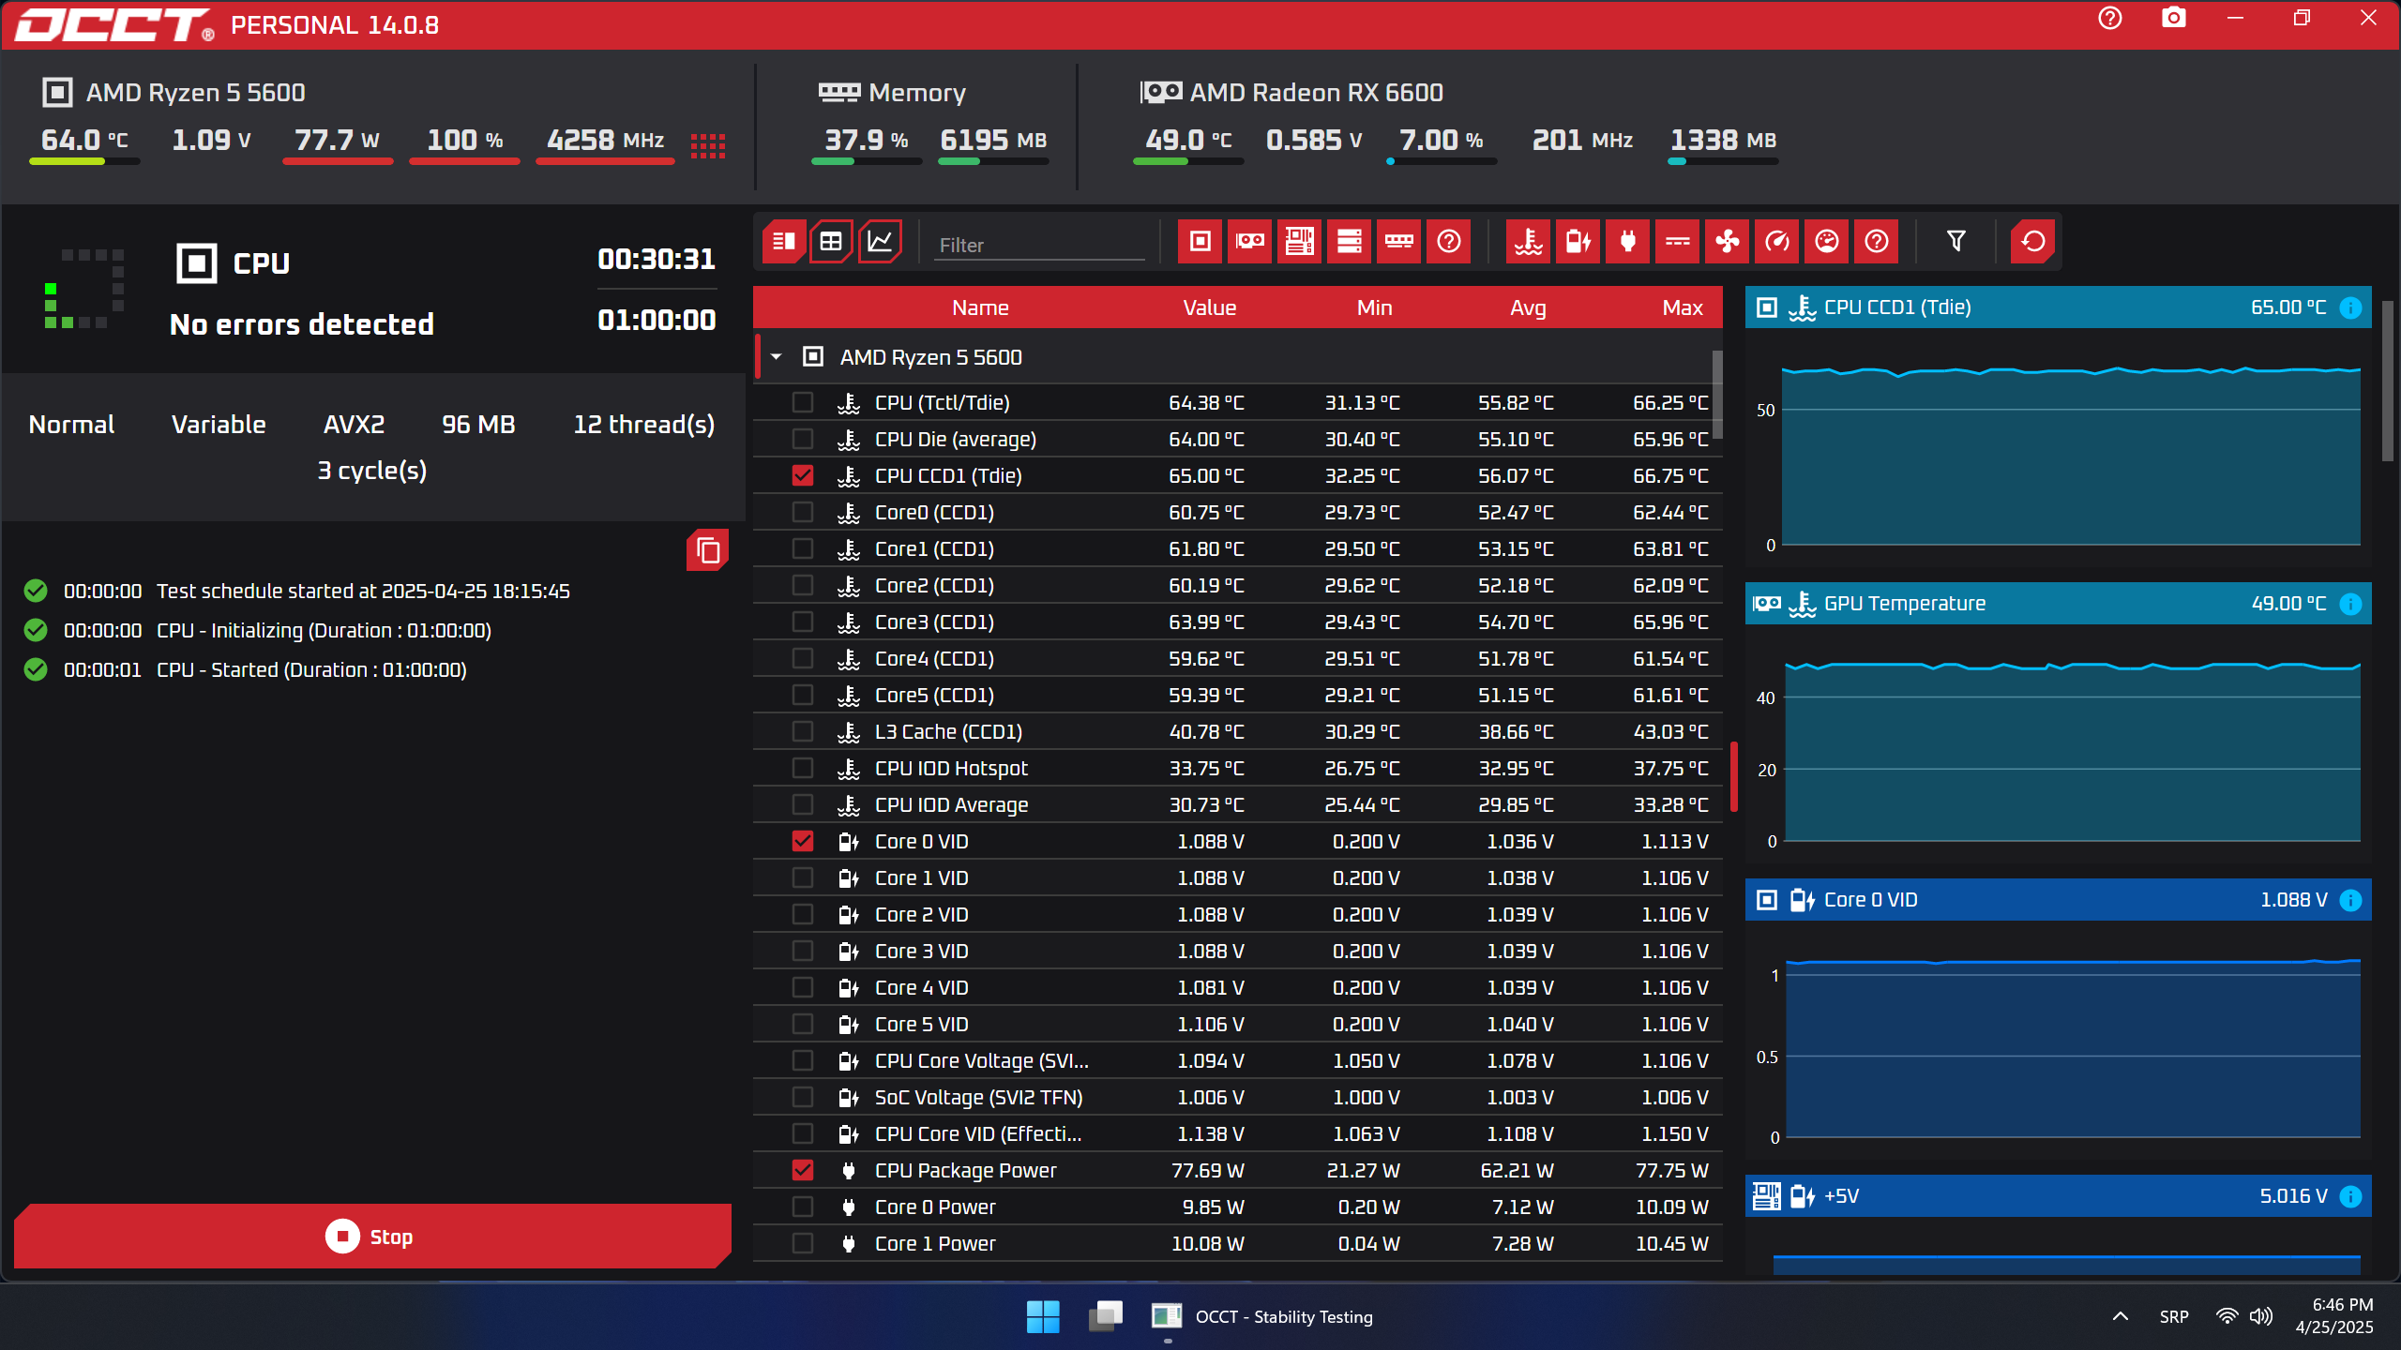Sort the table by the Max column
Viewport: 2401px width, 1350px height.
1683,307
